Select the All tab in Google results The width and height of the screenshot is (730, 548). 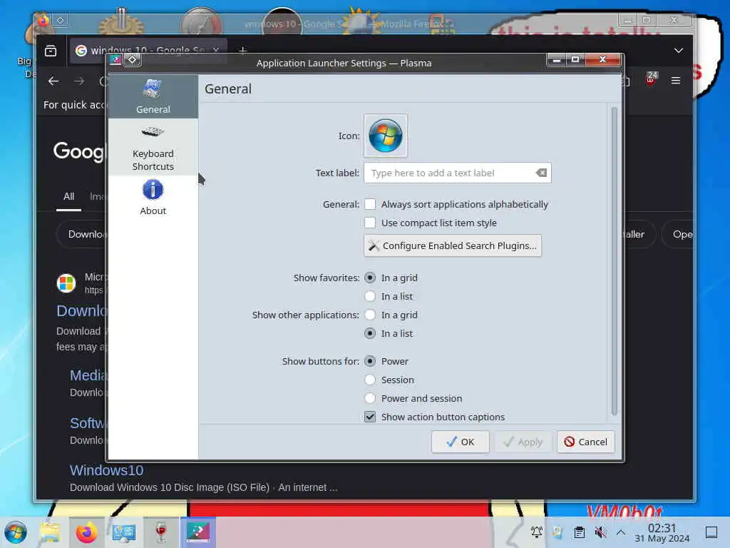pos(69,197)
